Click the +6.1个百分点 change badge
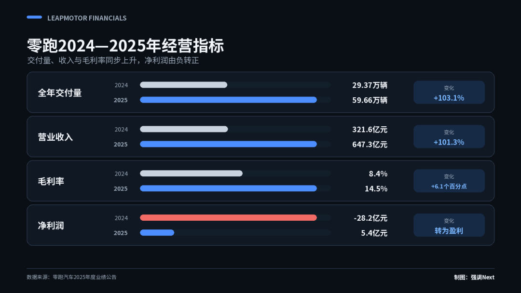Image resolution: width=521 pixels, height=293 pixels. point(449,181)
